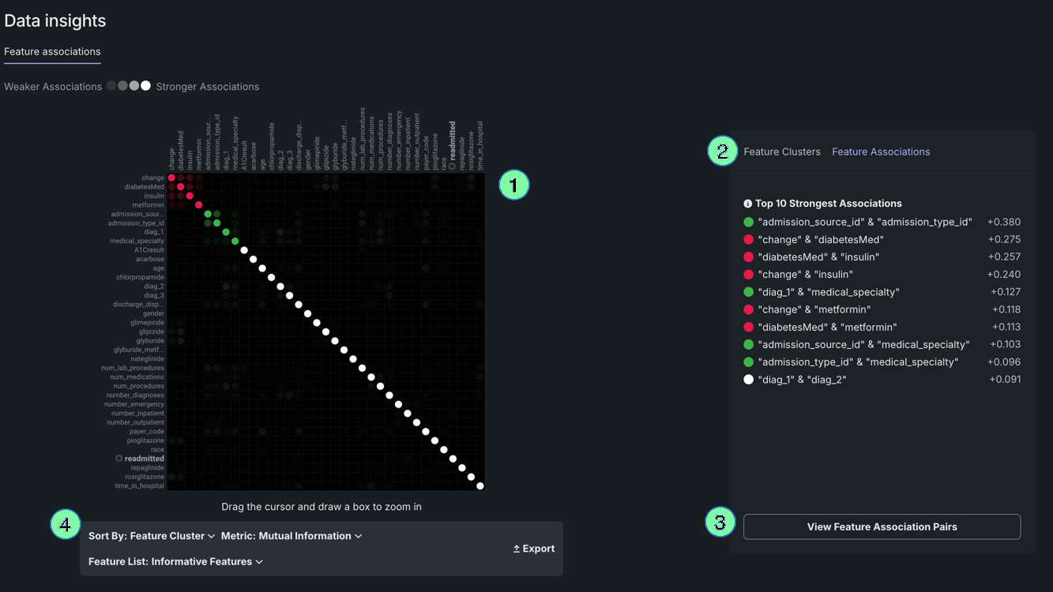Click the white dot beside diag_1 & diag_2

[748, 380]
